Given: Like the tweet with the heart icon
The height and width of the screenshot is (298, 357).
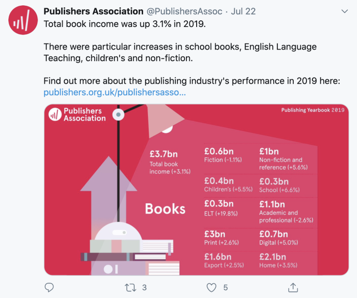Looking at the screenshot, I should coord(212,288).
